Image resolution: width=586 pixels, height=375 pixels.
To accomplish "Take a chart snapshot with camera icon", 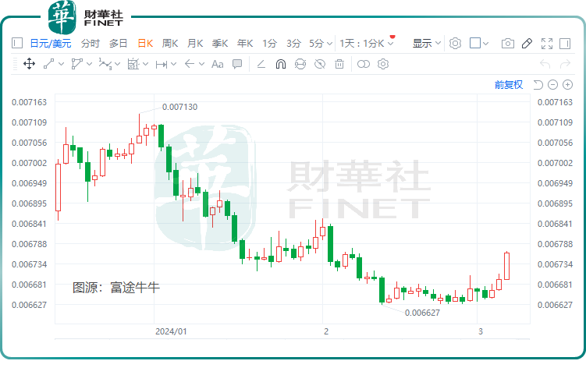I will [x=507, y=44].
